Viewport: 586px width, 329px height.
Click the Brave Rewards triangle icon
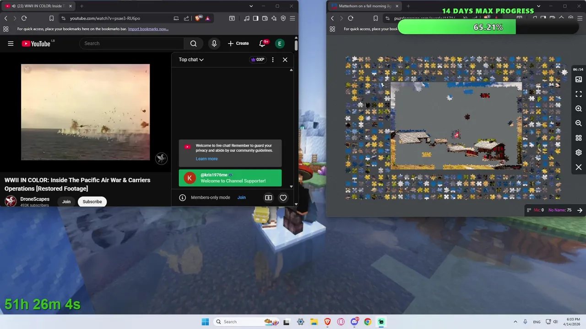pyautogui.click(x=207, y=18)
